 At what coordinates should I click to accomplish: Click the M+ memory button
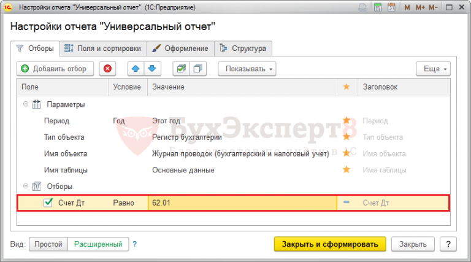coord(420,7)
